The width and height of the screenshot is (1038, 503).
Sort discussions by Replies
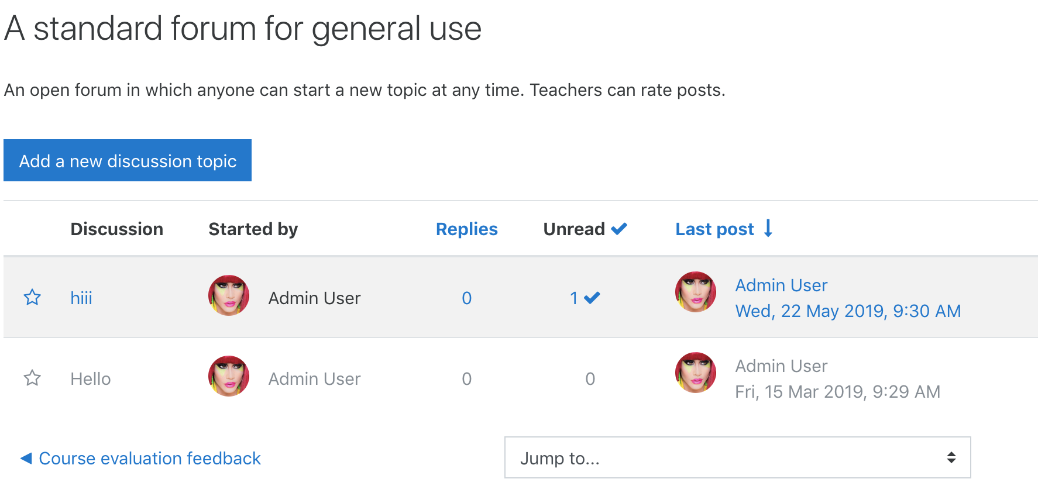tap(466, 229)
